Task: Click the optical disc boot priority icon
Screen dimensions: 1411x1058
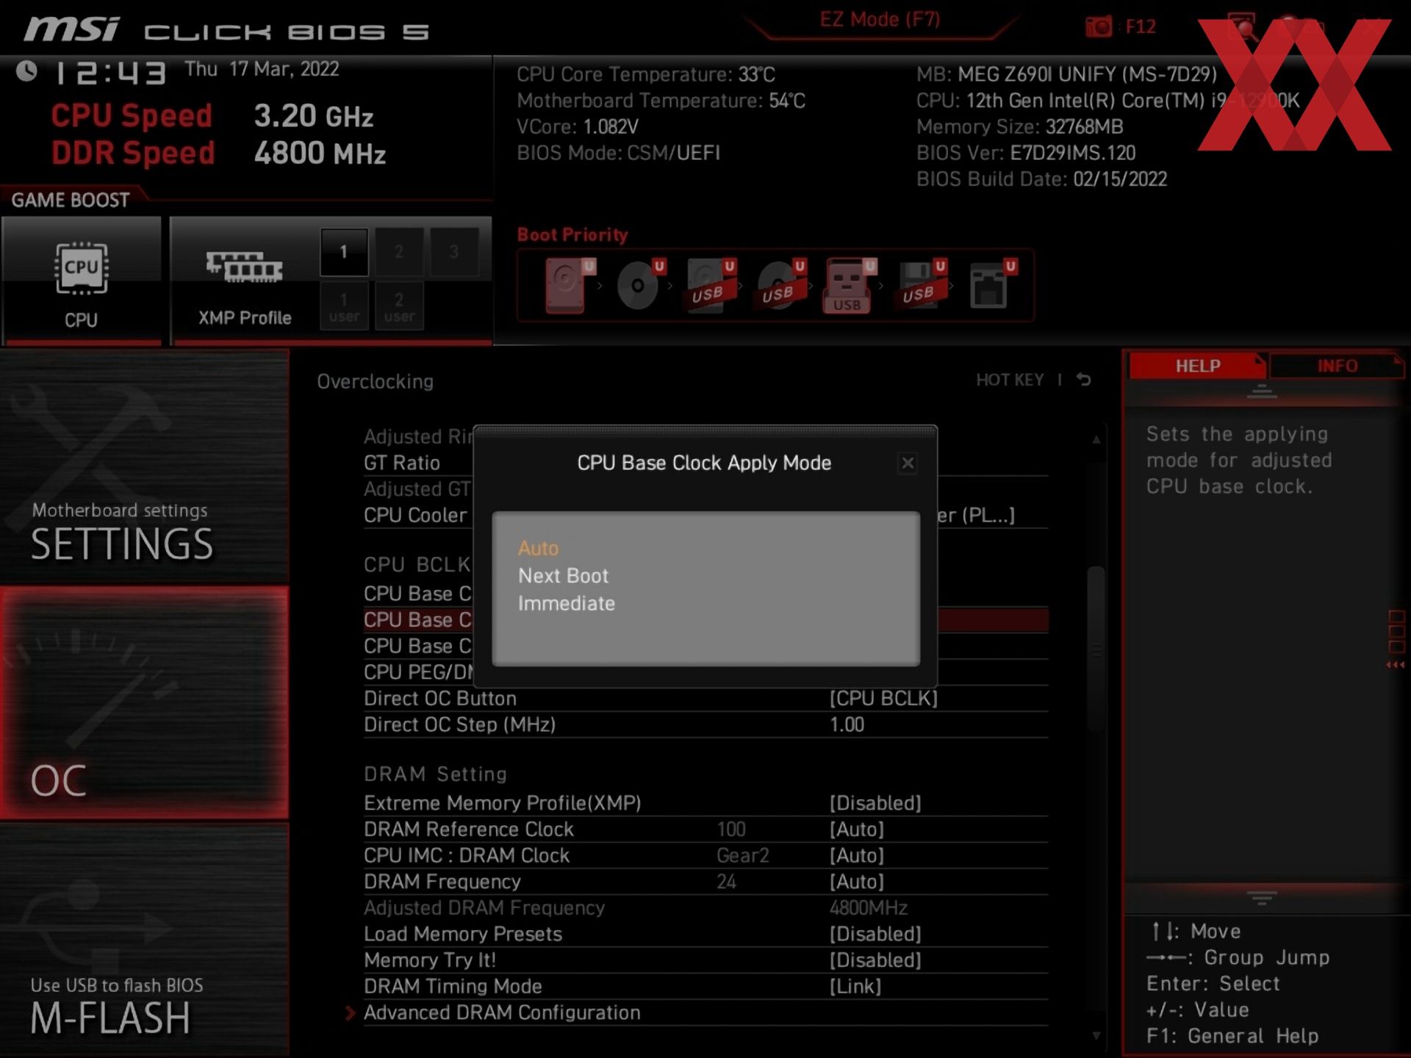Action: tap(640, 285)
